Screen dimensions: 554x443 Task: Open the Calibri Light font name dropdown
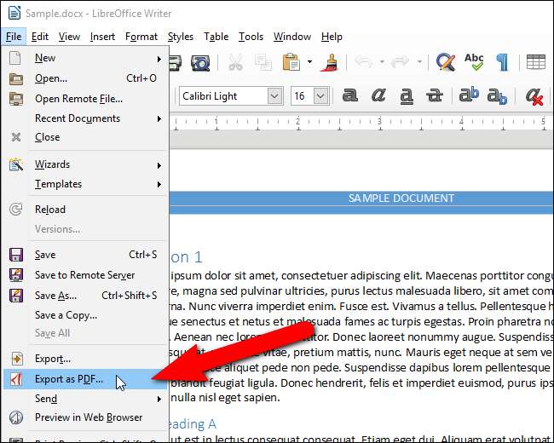pos(274,96)
